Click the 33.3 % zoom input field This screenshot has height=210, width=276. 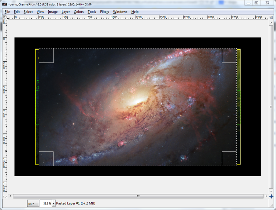(46, 203)
